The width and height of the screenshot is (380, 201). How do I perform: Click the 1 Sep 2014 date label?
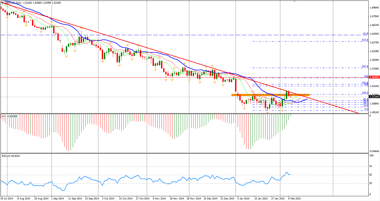(57, 198)
